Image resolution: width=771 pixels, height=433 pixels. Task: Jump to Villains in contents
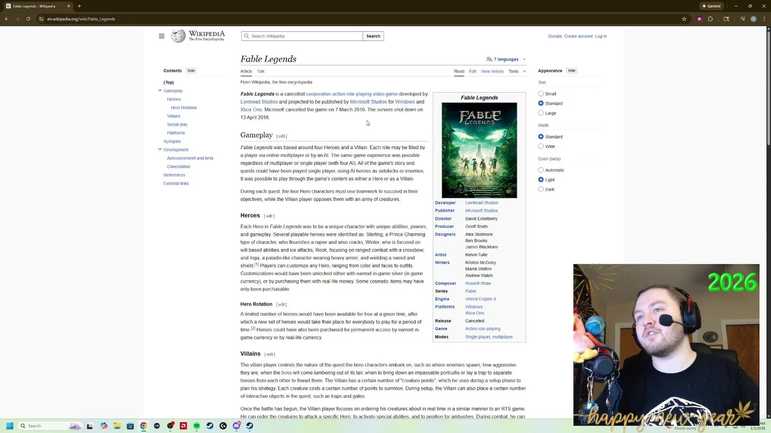(173, 116)
